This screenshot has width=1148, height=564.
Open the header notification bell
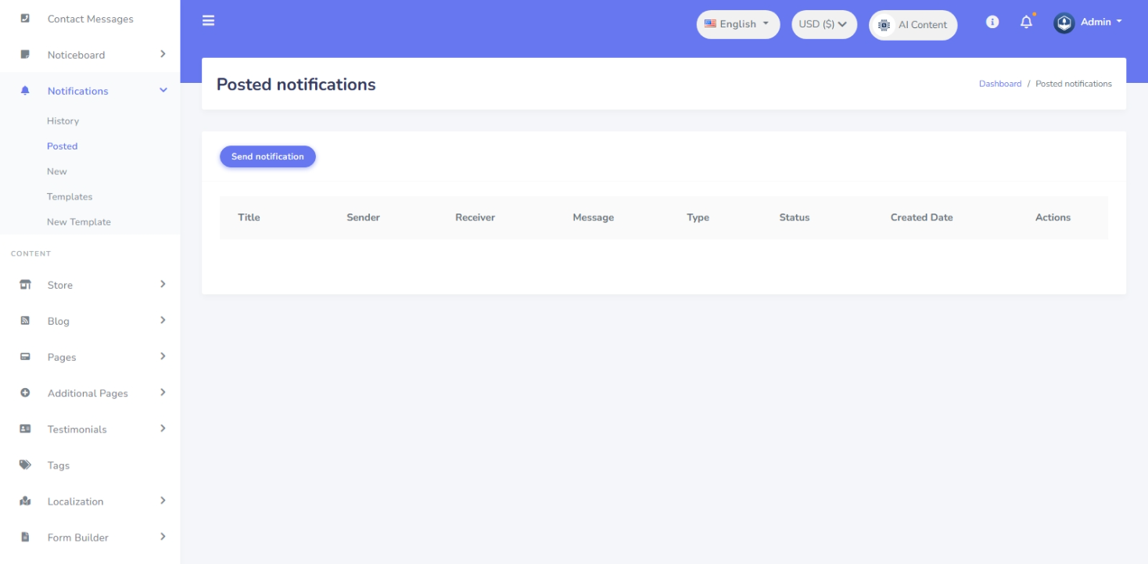1026,22
